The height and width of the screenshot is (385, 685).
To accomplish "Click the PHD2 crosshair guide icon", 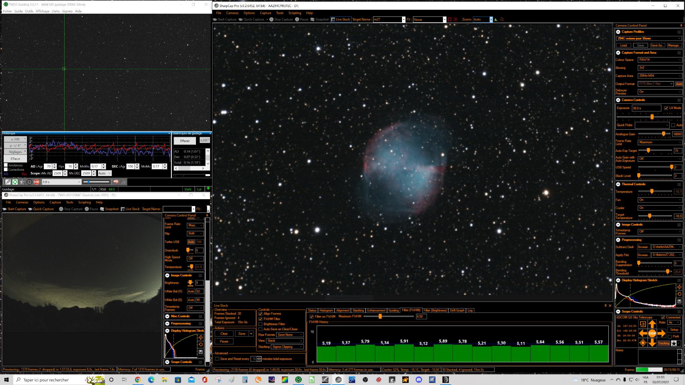I will point(29,182).
